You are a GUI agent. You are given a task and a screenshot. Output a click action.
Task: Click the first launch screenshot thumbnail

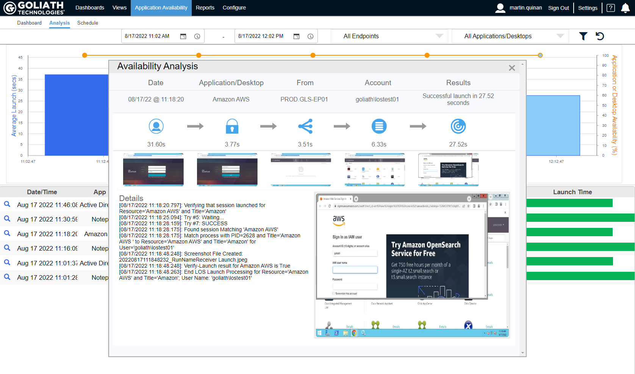pos(153,170)
